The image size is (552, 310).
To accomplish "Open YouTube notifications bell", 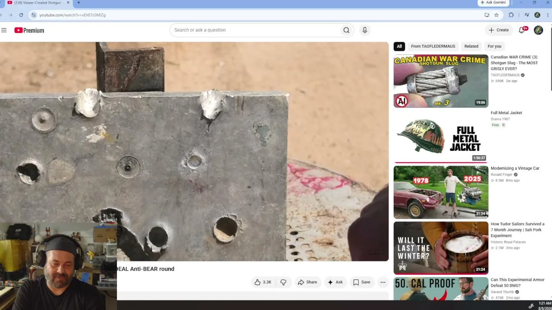I will (522, 30).
